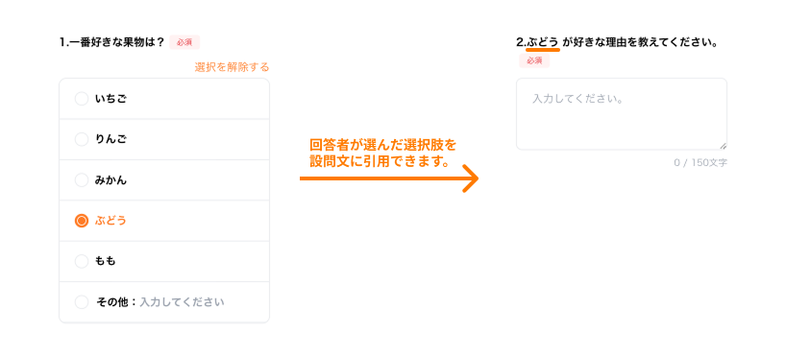
Task: Click the orange 回答者が選んだ選択肢を caption
Action: tap(383, 146)
